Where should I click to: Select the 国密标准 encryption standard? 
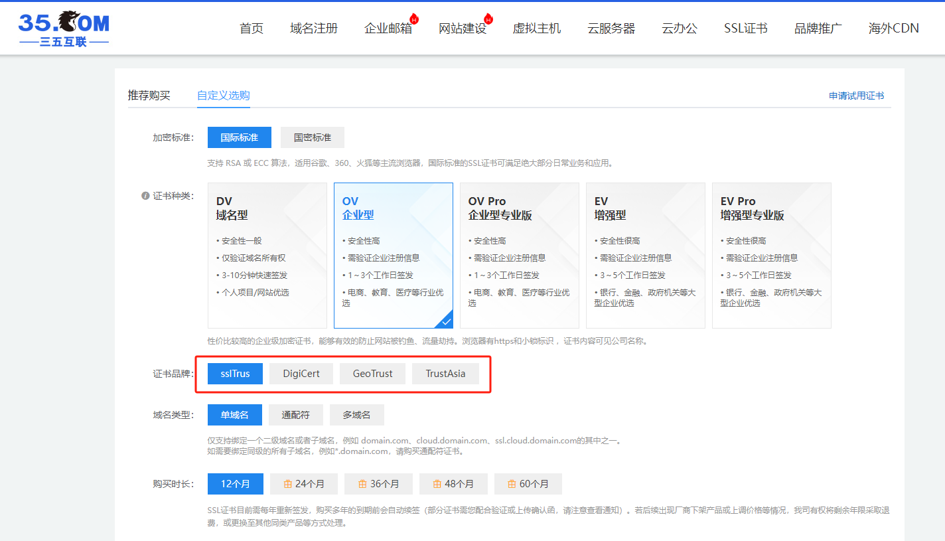tap(312, 137)
